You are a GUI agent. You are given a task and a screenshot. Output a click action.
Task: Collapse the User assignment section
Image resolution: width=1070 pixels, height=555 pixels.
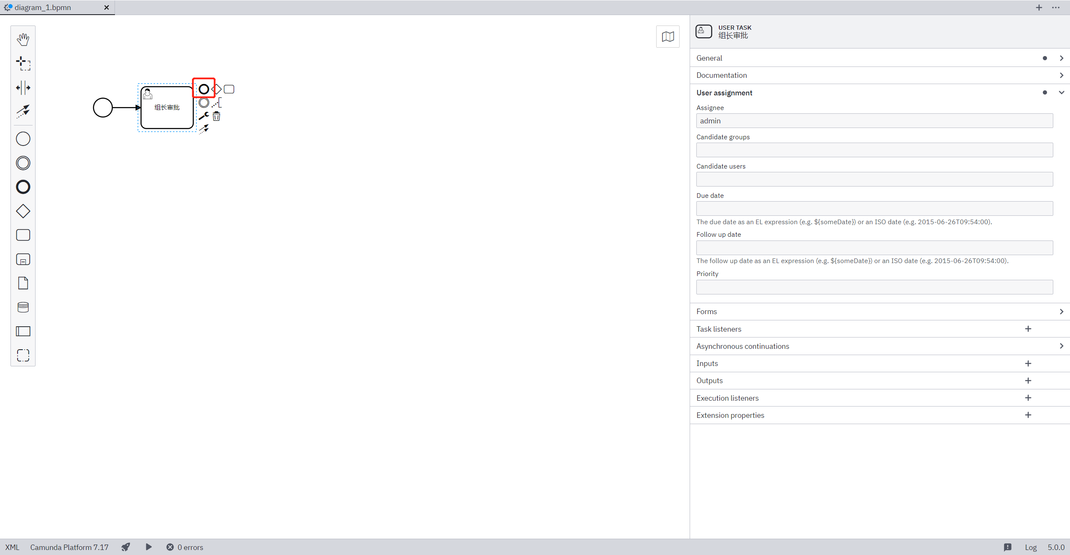(880, 93)
